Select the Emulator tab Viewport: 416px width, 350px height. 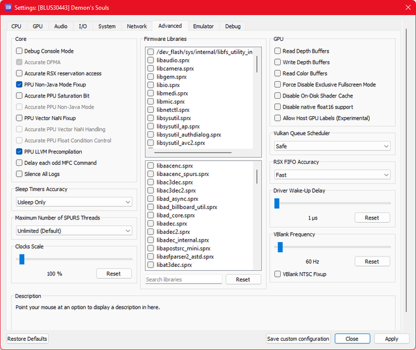203,26
